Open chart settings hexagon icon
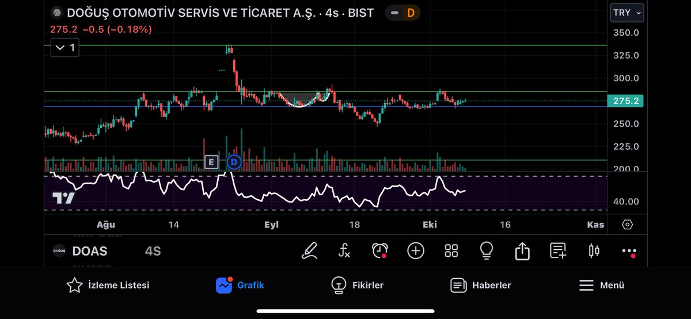 (x=628, y=225)
